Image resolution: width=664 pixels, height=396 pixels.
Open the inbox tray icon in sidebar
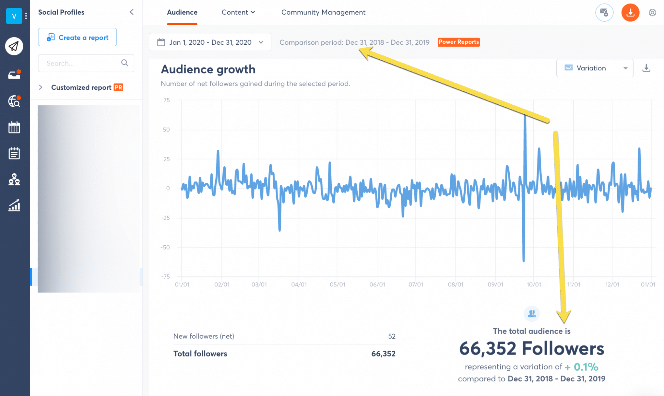click(14, 75)
